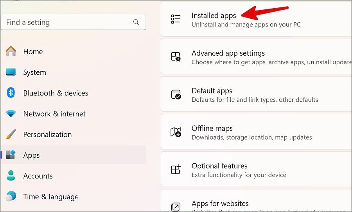Click the Home house icon
Image resolution: width=352 pixels, height=212 pixels.
coord(11,51)
